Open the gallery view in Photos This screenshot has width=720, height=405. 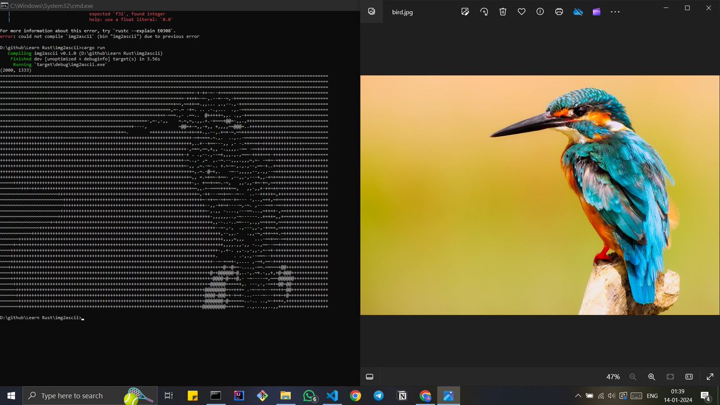[x=371, y=11]
